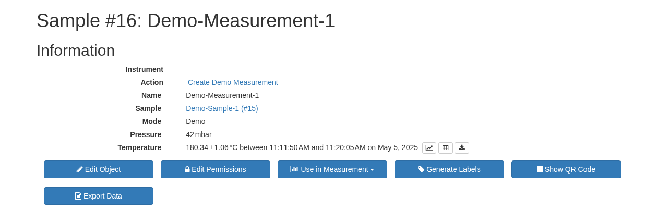Choose the Generate Labels button
The height and width of the screenshot is (223, 668).
click(x=449, y=169)
